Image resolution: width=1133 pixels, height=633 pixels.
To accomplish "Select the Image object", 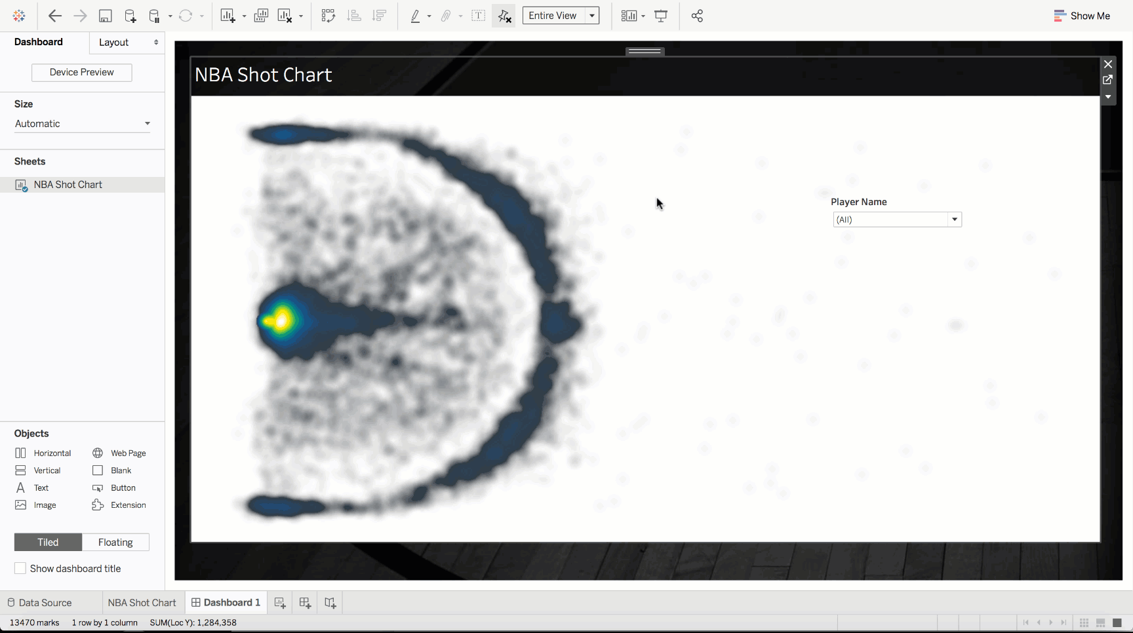I will pos(35,505).
